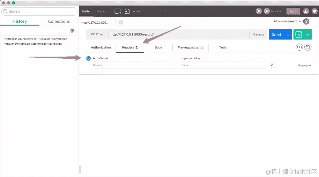This screenshot has width=319, height=177.
Task: Add a new request tab
Action: (121, 23)
